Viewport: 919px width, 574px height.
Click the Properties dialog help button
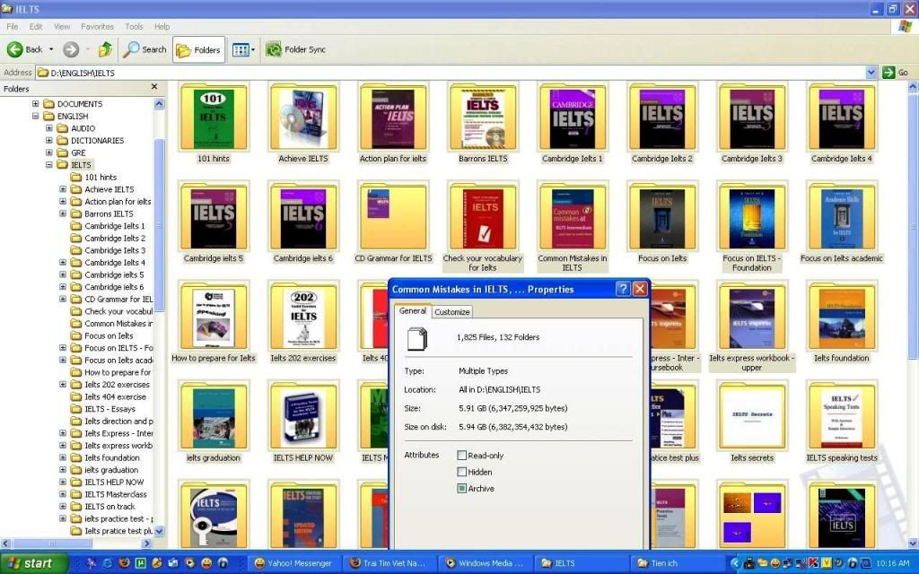[x=623, y=289]
